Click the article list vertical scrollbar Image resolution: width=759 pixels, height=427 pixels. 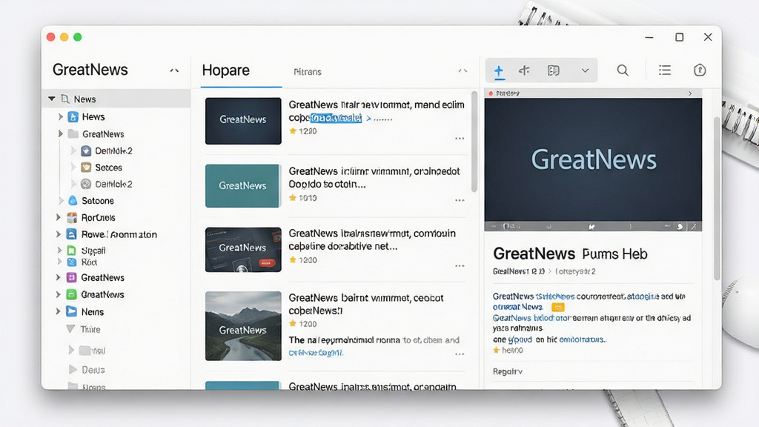pos(474,142)
